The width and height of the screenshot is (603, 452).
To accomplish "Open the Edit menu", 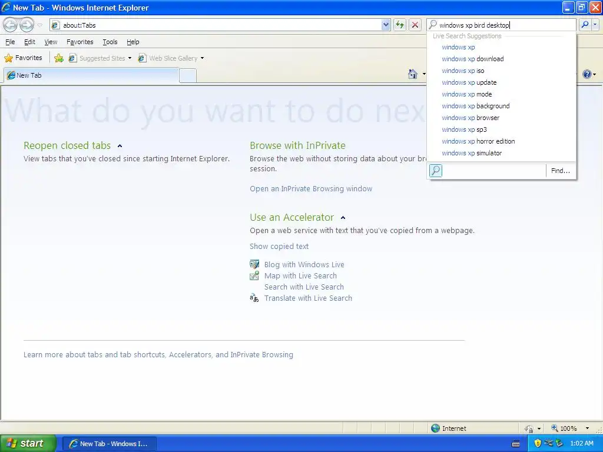I will (x=29, y=42).
